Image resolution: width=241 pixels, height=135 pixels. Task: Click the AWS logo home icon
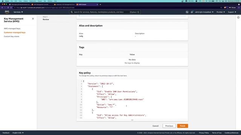[7, 12]
